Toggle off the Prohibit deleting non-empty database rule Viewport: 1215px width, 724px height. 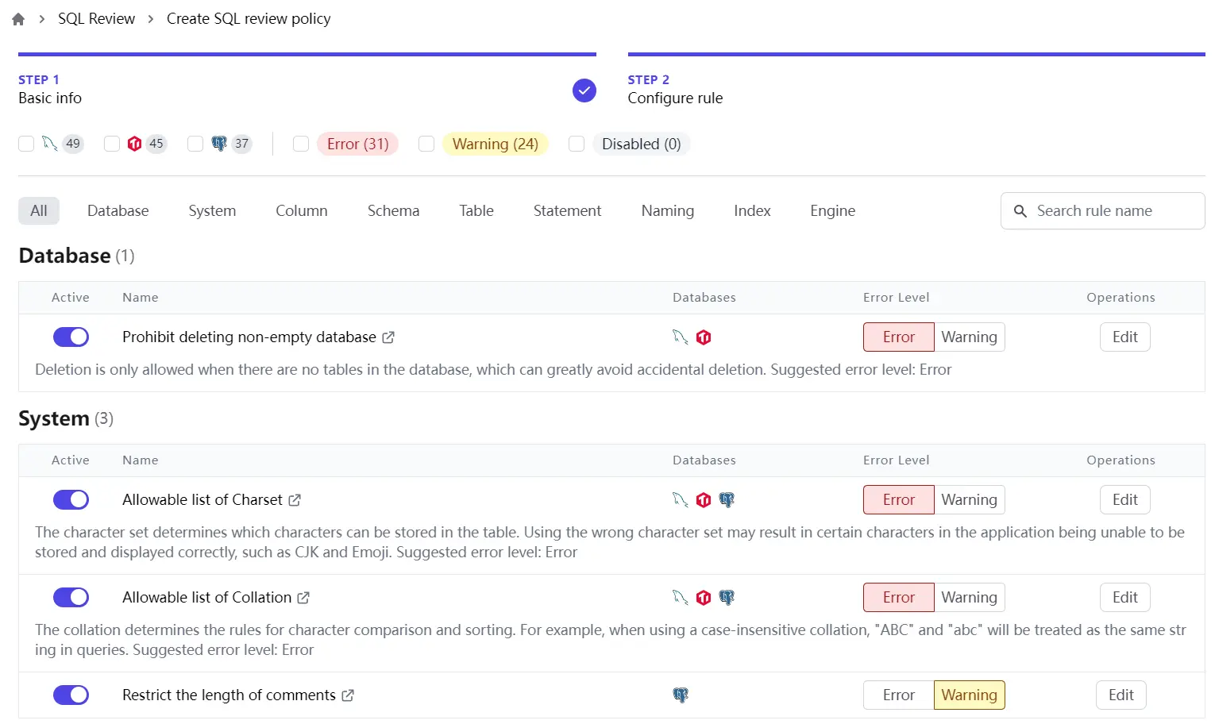[x=71, y=337]
